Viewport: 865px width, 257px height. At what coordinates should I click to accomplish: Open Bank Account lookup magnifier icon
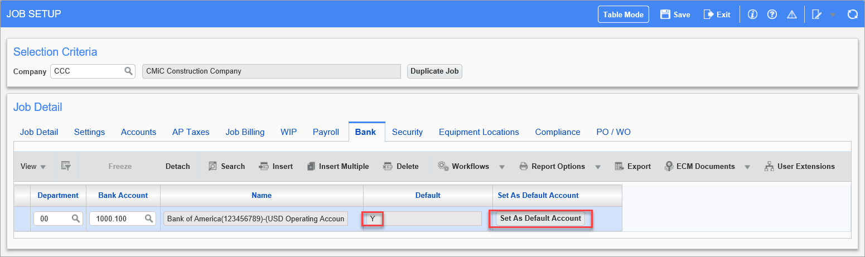click(149, 219)
